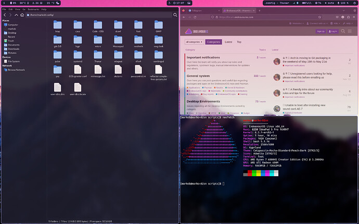Select the mimeapps.list file

(x=98, y=71)
